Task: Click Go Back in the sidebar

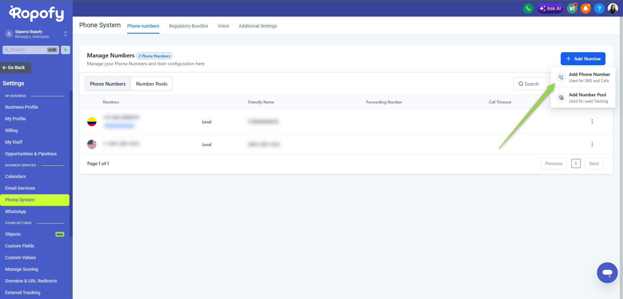Action: click(x=16, y=68)
